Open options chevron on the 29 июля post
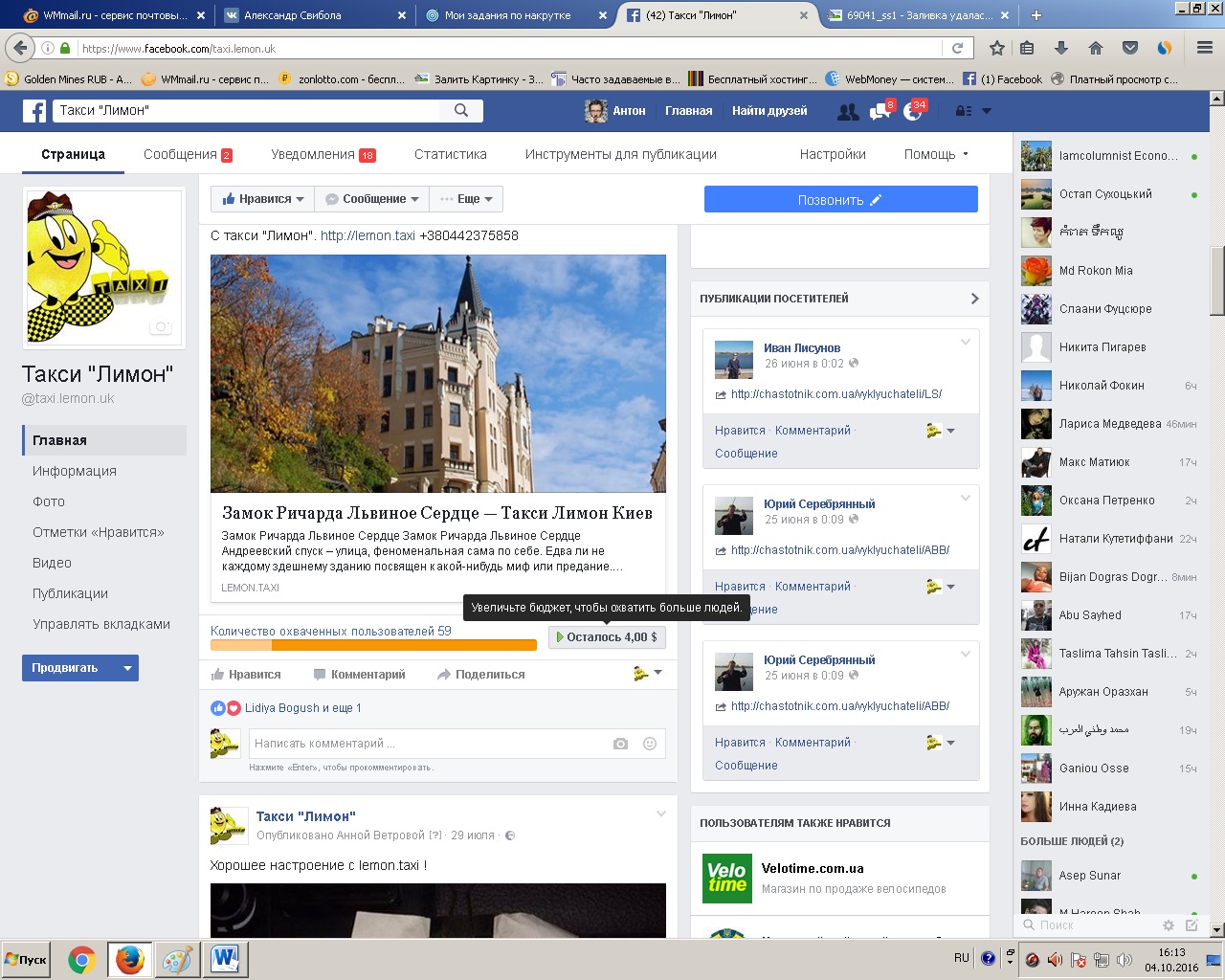Screen dimensions: 1225x980 pos(660,814)
